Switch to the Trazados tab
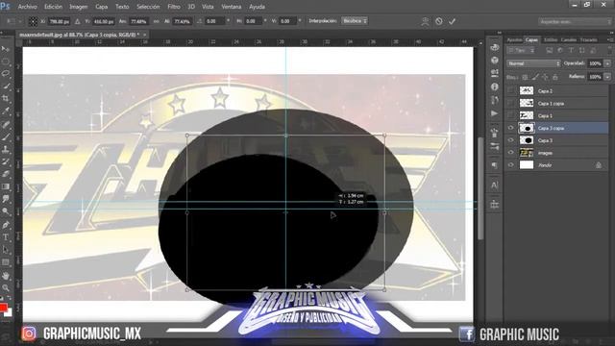 588,40
